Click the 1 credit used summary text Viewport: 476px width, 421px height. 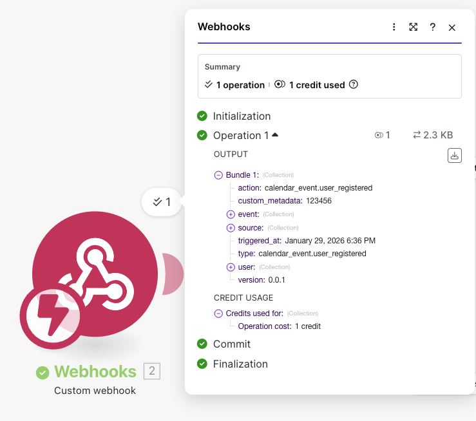click(x=317, y=85)
